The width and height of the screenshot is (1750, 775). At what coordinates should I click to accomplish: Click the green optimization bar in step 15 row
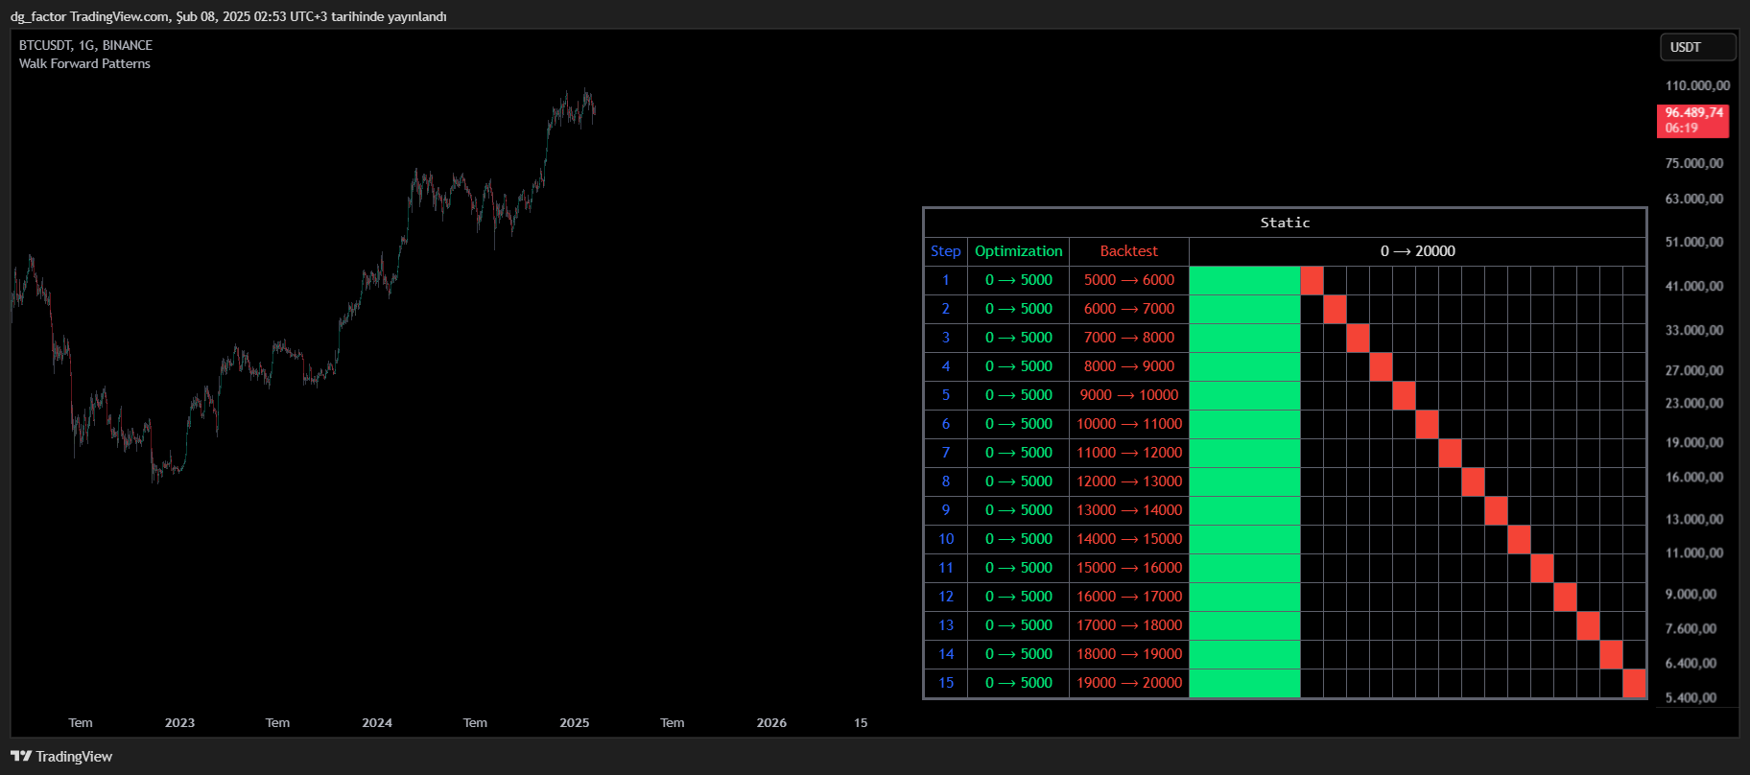[1245, 683]
